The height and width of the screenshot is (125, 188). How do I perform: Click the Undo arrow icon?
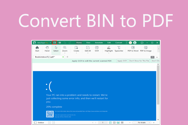pyautogui.click(x=65, y=42)
